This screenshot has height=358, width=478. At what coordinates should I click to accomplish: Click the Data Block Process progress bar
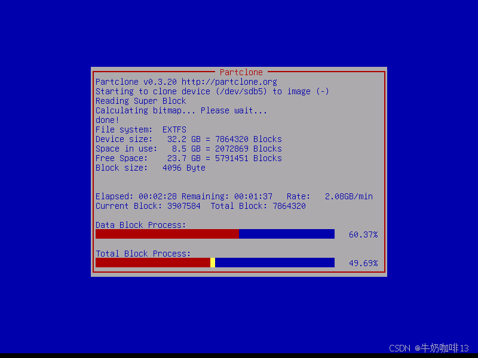[x=215, y=234]
